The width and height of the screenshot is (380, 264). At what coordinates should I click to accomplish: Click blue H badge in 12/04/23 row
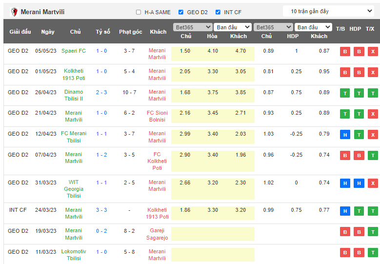[345, 135]
